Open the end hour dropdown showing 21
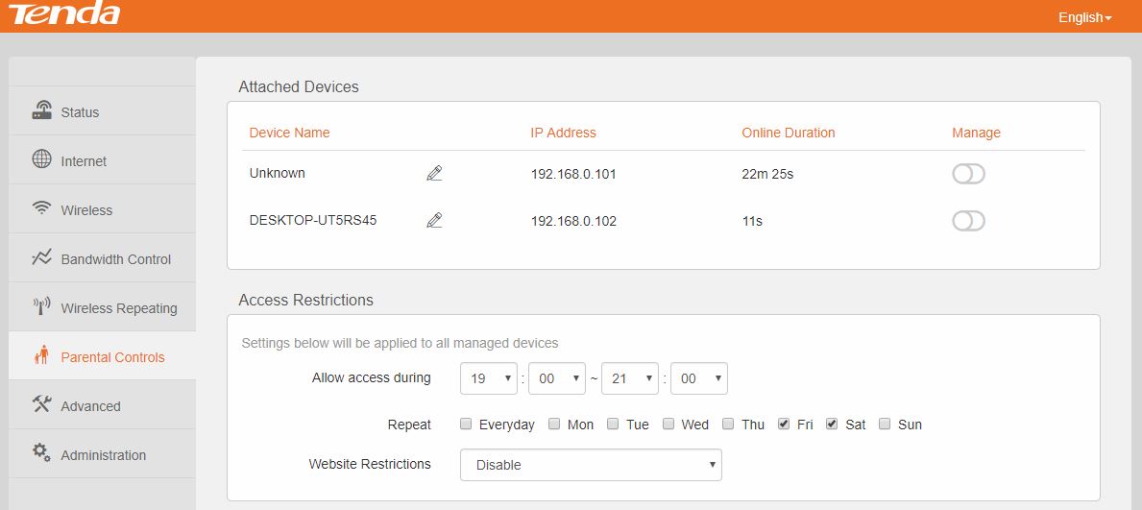Screen dimensions: 1142x510 629,378
